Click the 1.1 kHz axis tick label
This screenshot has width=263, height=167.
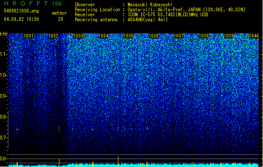point(4,54)
